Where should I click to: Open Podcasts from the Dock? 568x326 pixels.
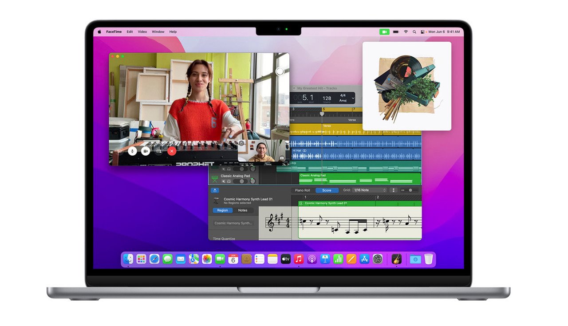click(x=312, y=259)
